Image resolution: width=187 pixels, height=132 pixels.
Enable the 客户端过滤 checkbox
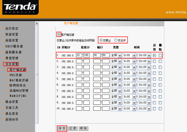tap(59, 34)
